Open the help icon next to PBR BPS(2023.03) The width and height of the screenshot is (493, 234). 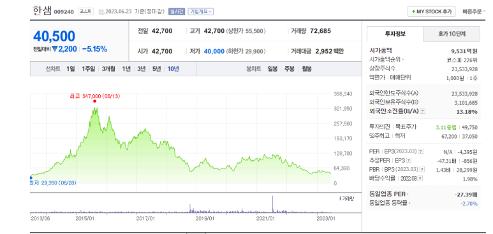tap(422, 169)
